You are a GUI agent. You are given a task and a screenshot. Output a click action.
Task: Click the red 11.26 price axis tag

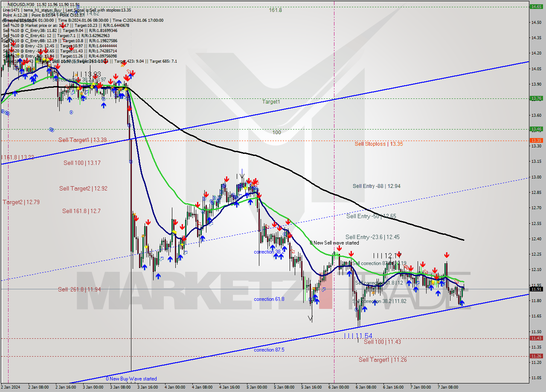[x=536, y=356]
